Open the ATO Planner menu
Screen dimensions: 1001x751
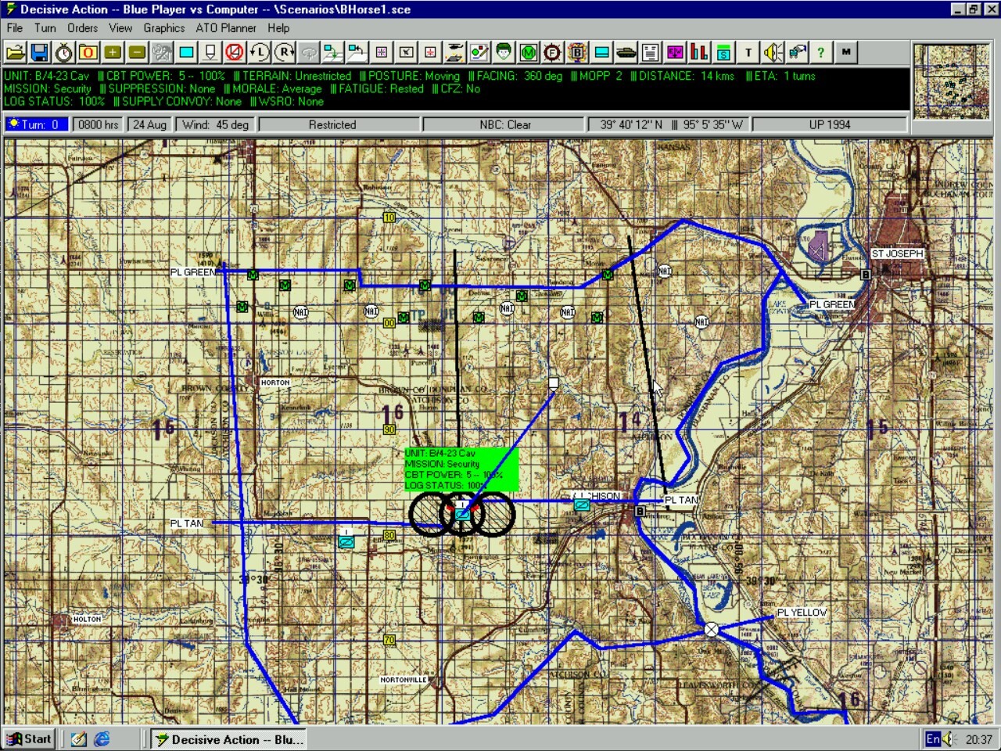[x=226, y=28]
